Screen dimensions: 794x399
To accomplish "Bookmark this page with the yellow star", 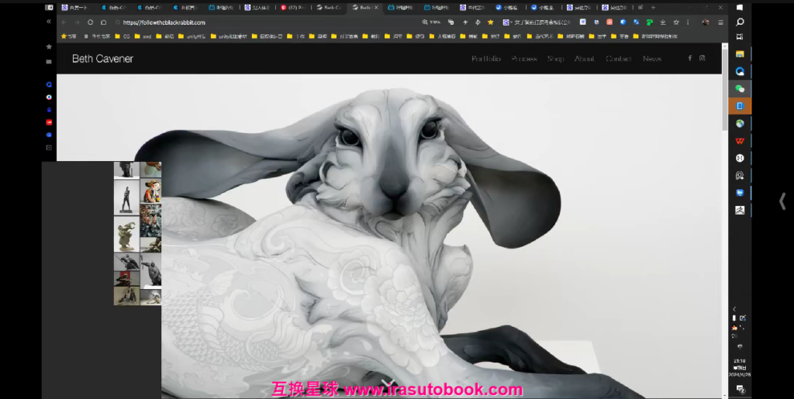I will 490,22.
